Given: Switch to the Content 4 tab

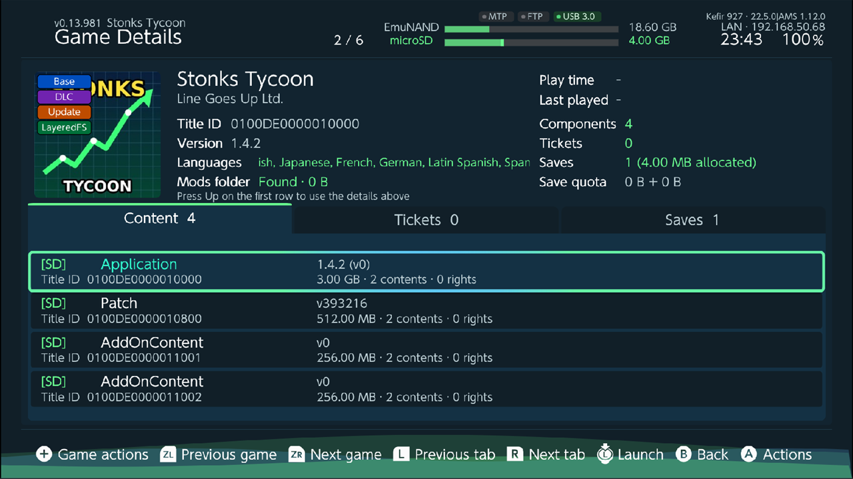Looking at the screenshot, I should click(160, 219).
